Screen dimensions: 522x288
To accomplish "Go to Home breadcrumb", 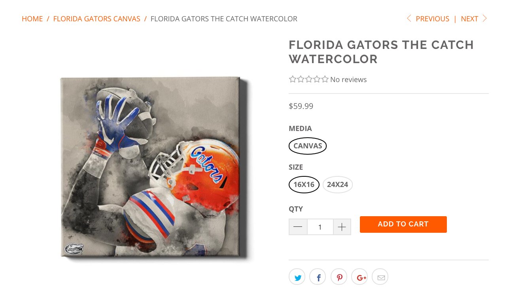I will [x=32, y=19].
